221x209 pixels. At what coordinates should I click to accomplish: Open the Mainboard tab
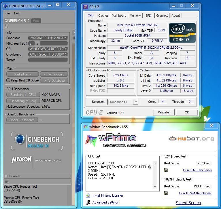[119, 16]
